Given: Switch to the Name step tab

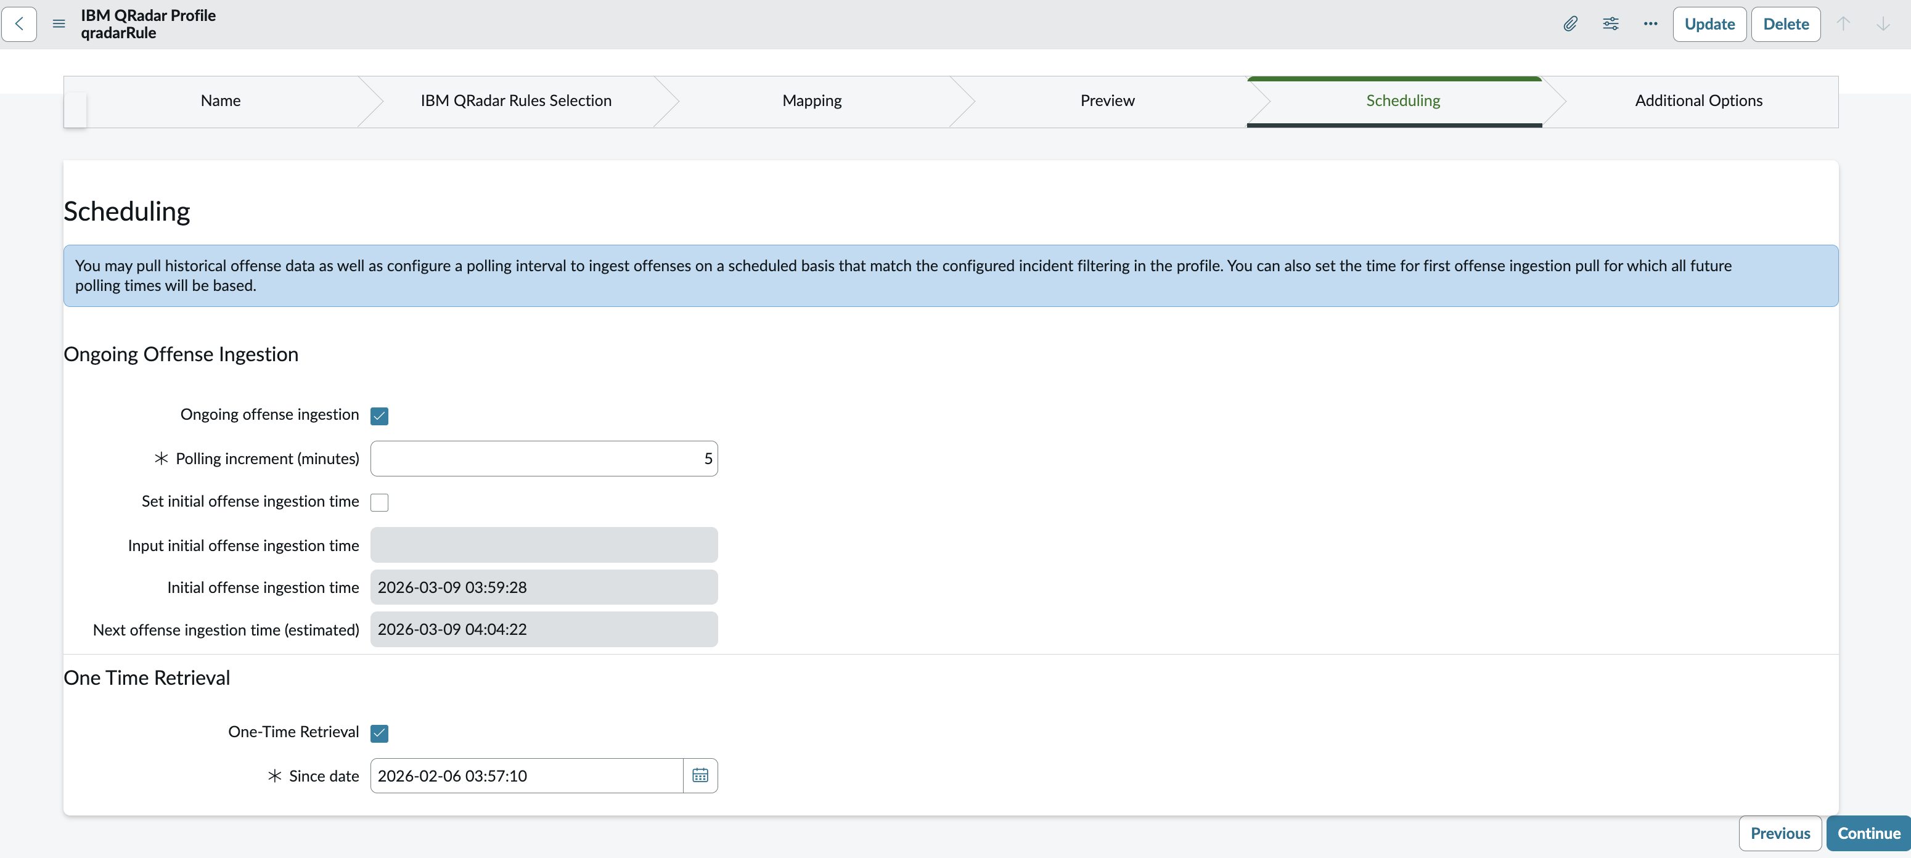Looking at the screenshot, I should pos(220,101).
